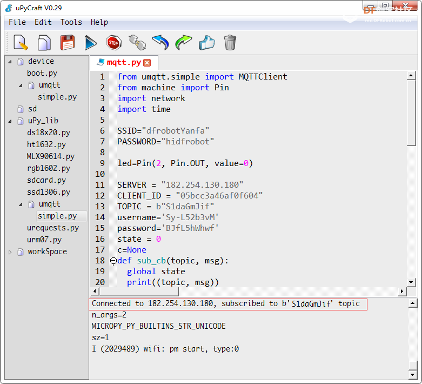The height and width of the screenshot is (384, 422).
Task: Run the script with the blue play icon
Action: pyautogui.click(x=90, y=43)
